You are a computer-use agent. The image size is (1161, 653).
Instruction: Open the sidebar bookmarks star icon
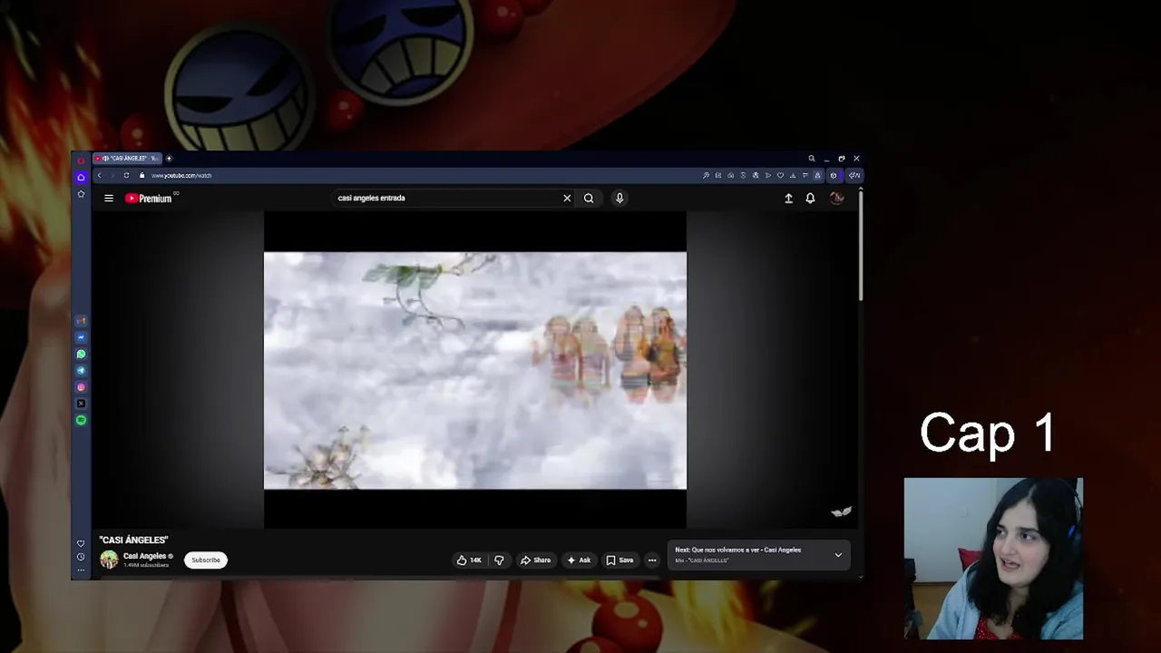[81, 194]
